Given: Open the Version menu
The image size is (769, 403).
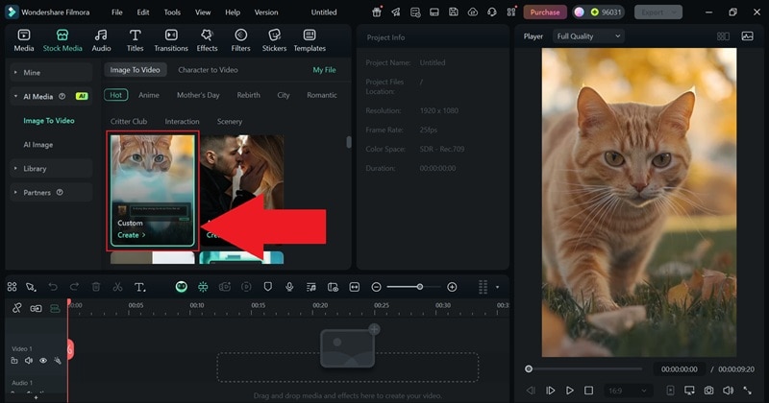Looking at the screenshot, I should [x=266, y=12].
